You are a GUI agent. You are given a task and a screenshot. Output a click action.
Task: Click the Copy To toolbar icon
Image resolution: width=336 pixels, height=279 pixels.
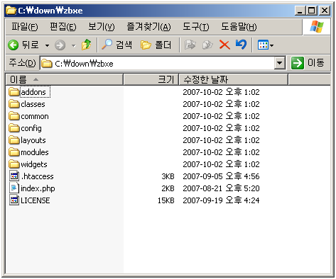pyautogui.click(x=207, y=45)
